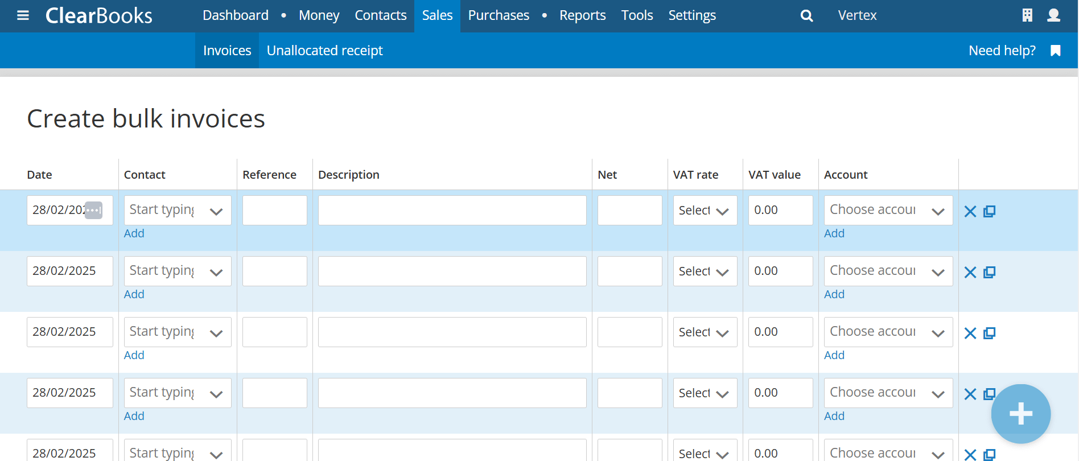Switch to Unallocated receipt tab
The width and height of the screenshot is (1079, 461).
tap(324, 51)
